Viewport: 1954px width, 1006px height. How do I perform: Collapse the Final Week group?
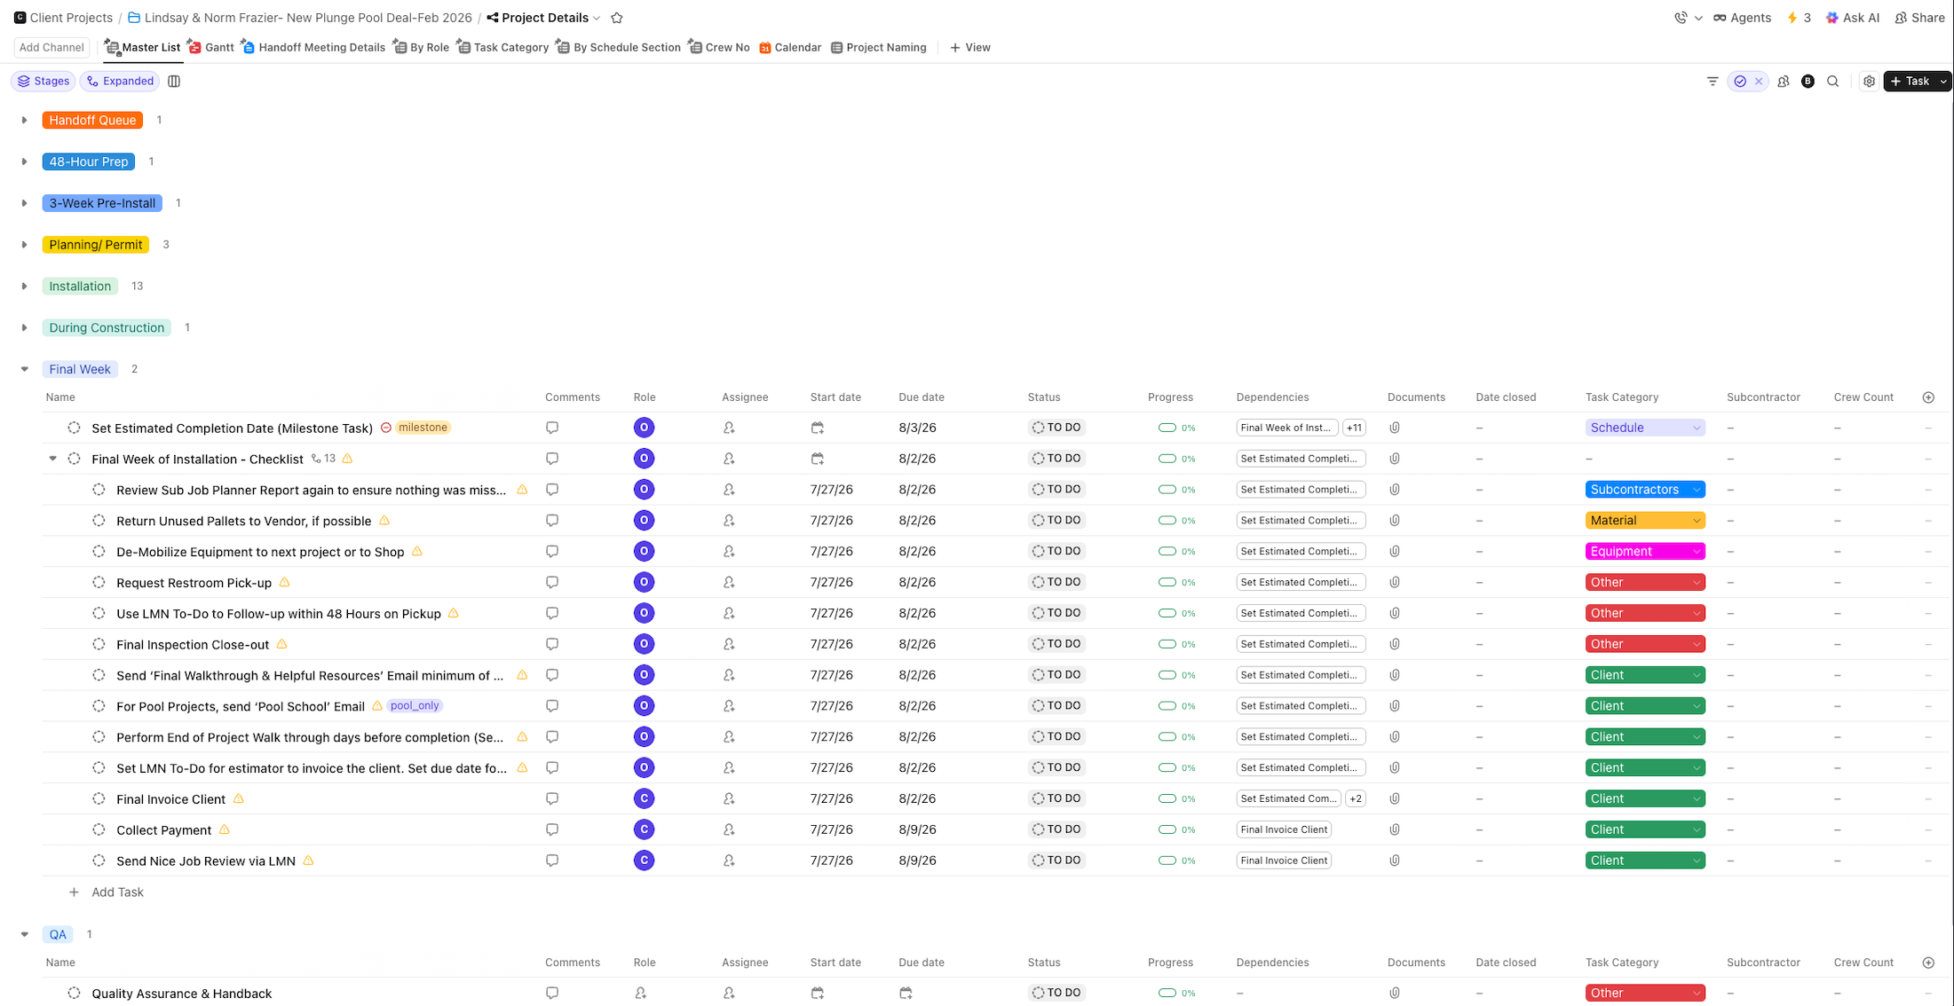pos(24,369)
